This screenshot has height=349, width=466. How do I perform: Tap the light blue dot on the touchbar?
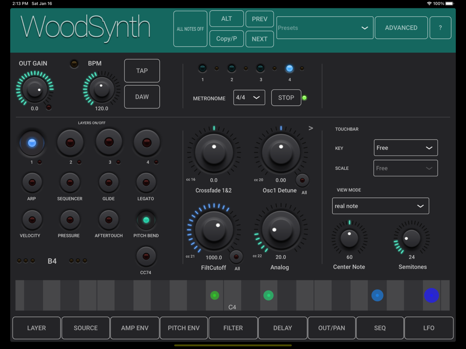point(377,295)
